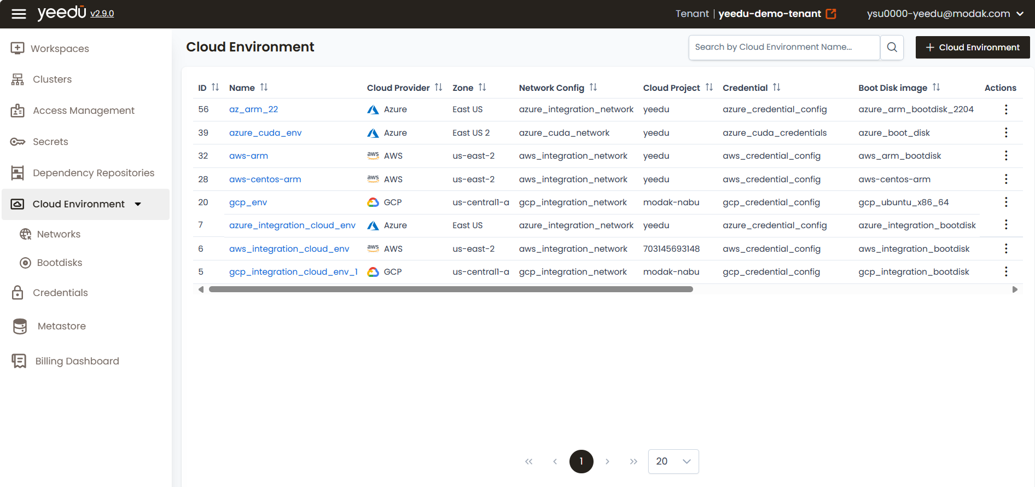Viewport: 1035px width, 487px height.
Task: Open actions menu for azure_cuda_env row
Action: pyautogui.click(x=1005, y=132)
